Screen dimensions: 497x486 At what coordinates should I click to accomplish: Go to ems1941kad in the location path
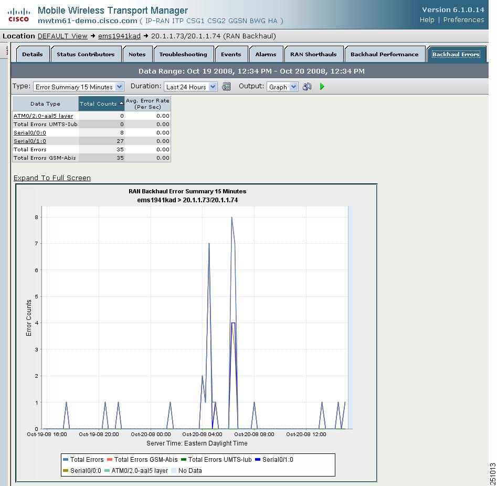(x=119, y=36)
